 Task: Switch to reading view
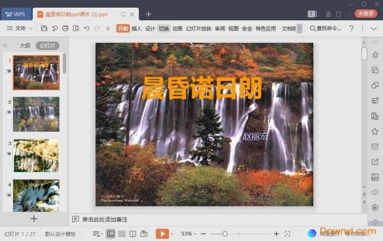[132, 234]
